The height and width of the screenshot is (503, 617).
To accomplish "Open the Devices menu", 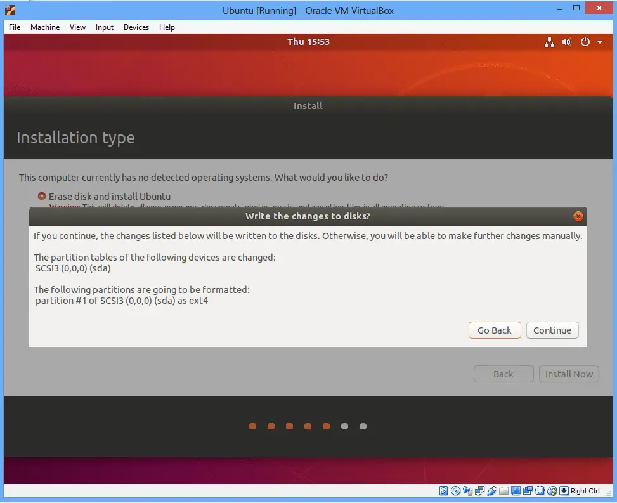I will point(136,27).
